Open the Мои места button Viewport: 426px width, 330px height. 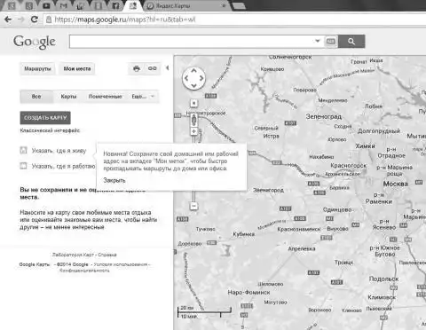pyautogui.click(x=77, y=68)
